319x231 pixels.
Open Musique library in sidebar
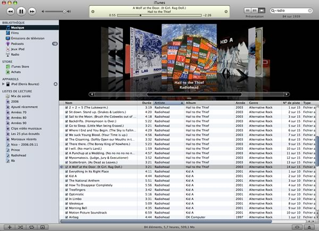pyautogui.click(x=29, y=28)
